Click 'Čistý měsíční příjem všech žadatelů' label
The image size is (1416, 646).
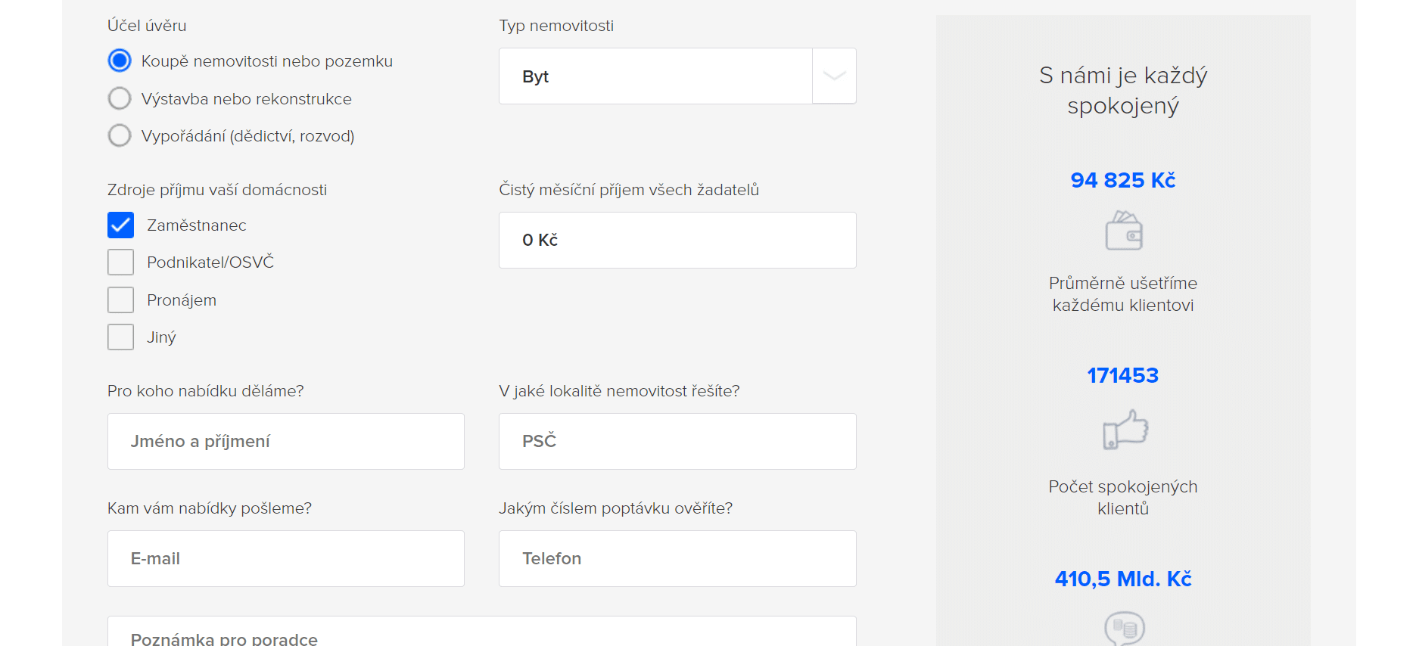click(x=629, y=190)
